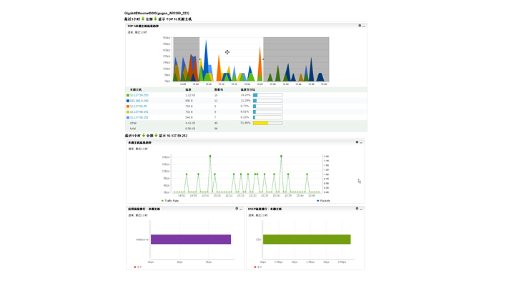Expand second green arrow in top breadcrumb row

pyautogui.click(x=156, y=19)
